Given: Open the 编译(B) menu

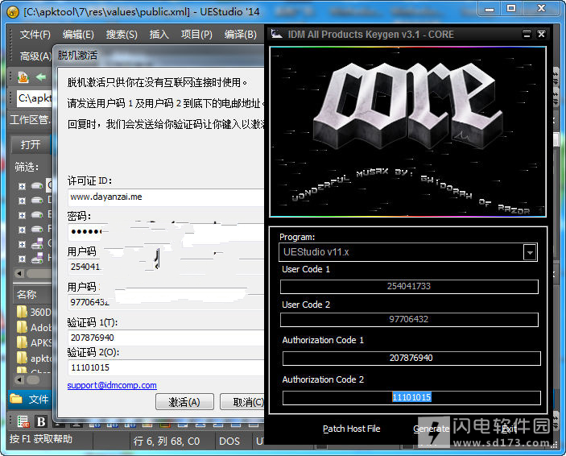Looking at the screenshot, I should tap(241, 35).
